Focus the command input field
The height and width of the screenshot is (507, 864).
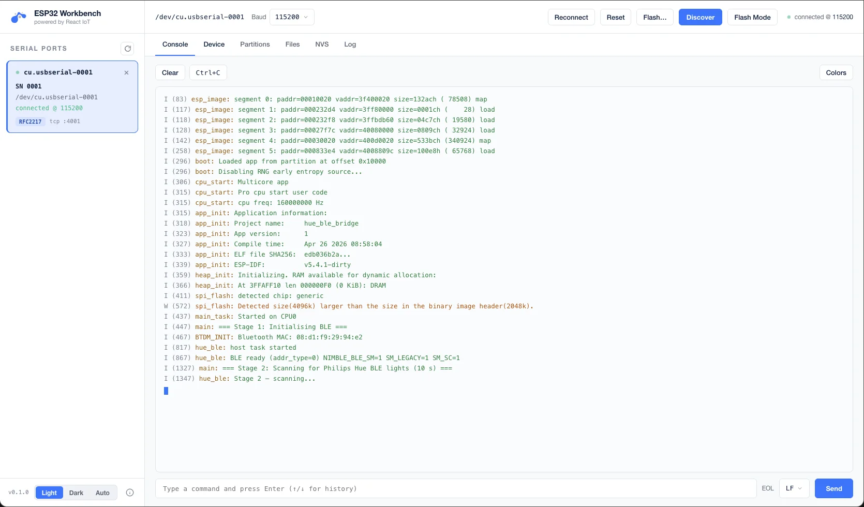coord(456,488)
